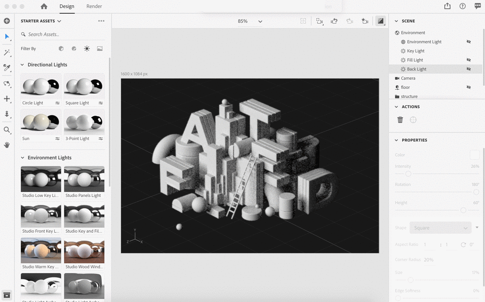Select Environment in the scene tree

[413, 33]
